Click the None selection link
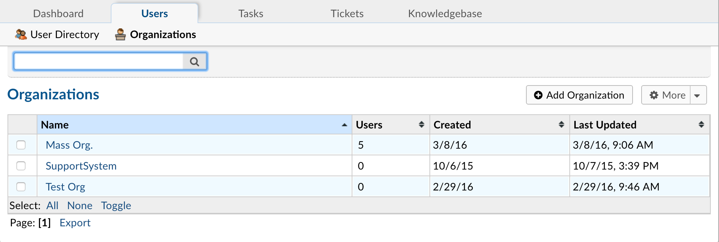The image size is (719, 242). coord(80,205)
